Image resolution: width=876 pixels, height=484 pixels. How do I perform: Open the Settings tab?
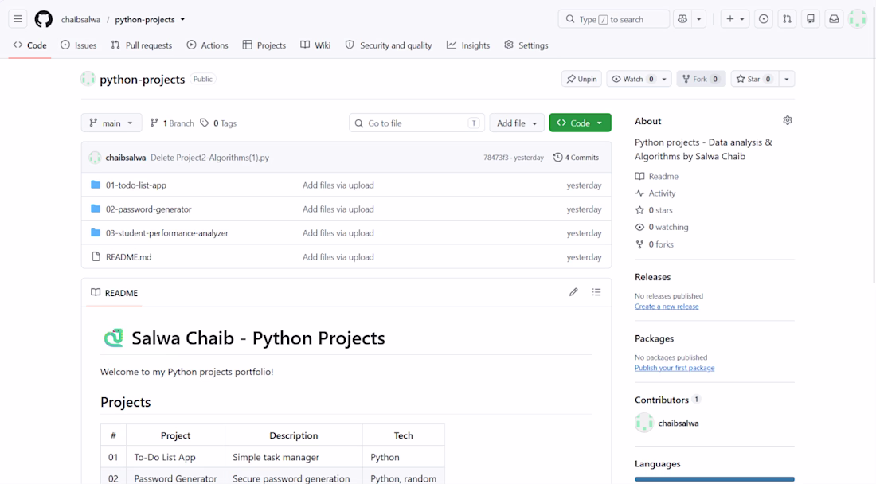526,45
